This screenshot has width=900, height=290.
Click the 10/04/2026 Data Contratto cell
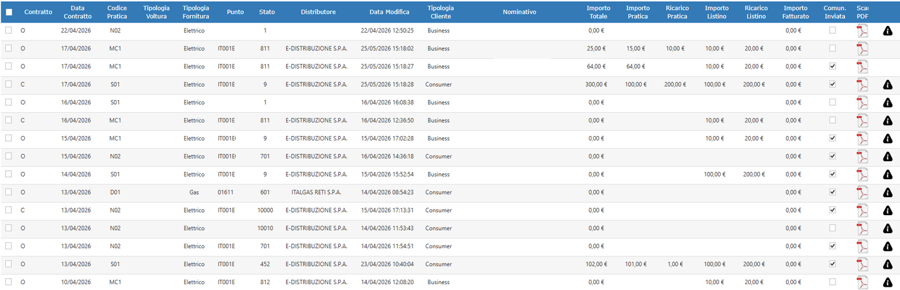pos(76,282)
